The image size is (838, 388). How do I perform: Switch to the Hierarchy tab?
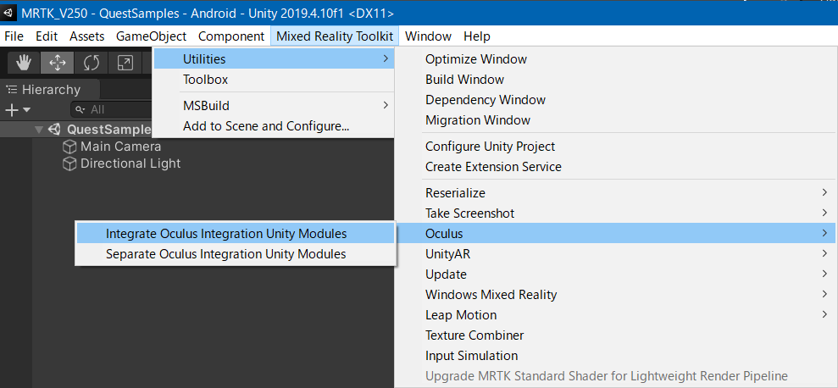point(51,89)
